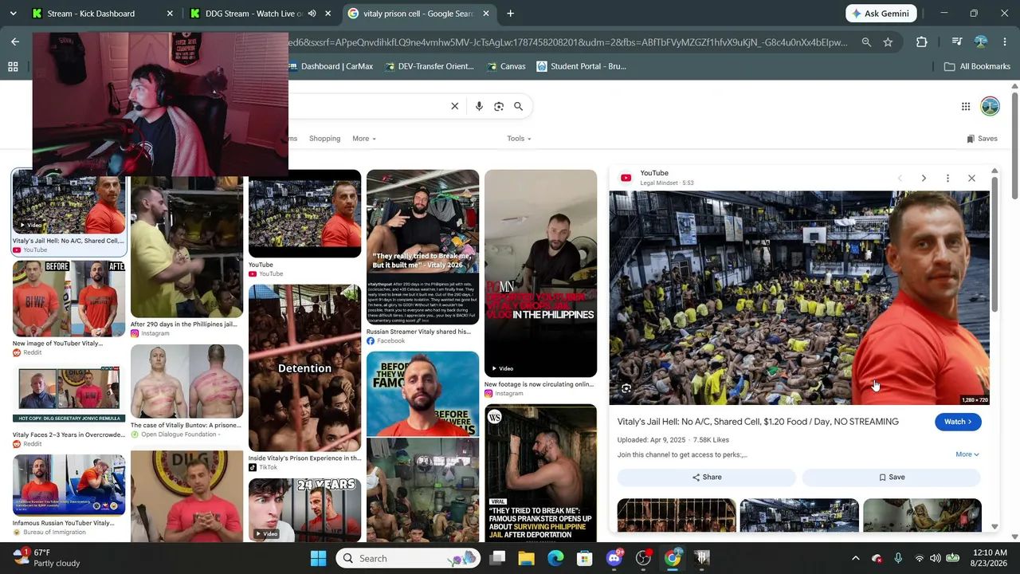Open Saves in Google Images
Image resolution: width=1020 pixels, height=574 pixels.
[982, 139]
